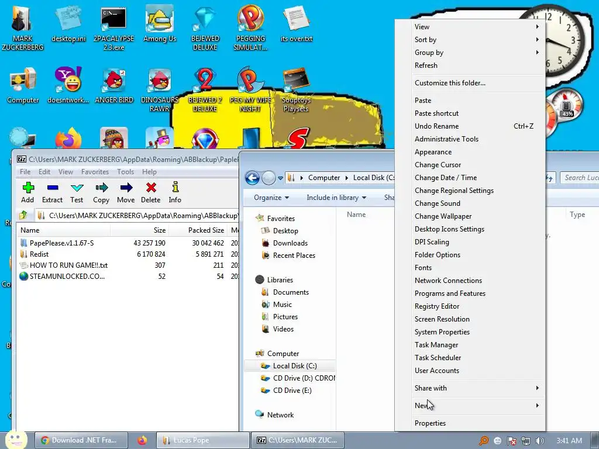
Task: Expand the Share with submenu
Action: (477, 388)
